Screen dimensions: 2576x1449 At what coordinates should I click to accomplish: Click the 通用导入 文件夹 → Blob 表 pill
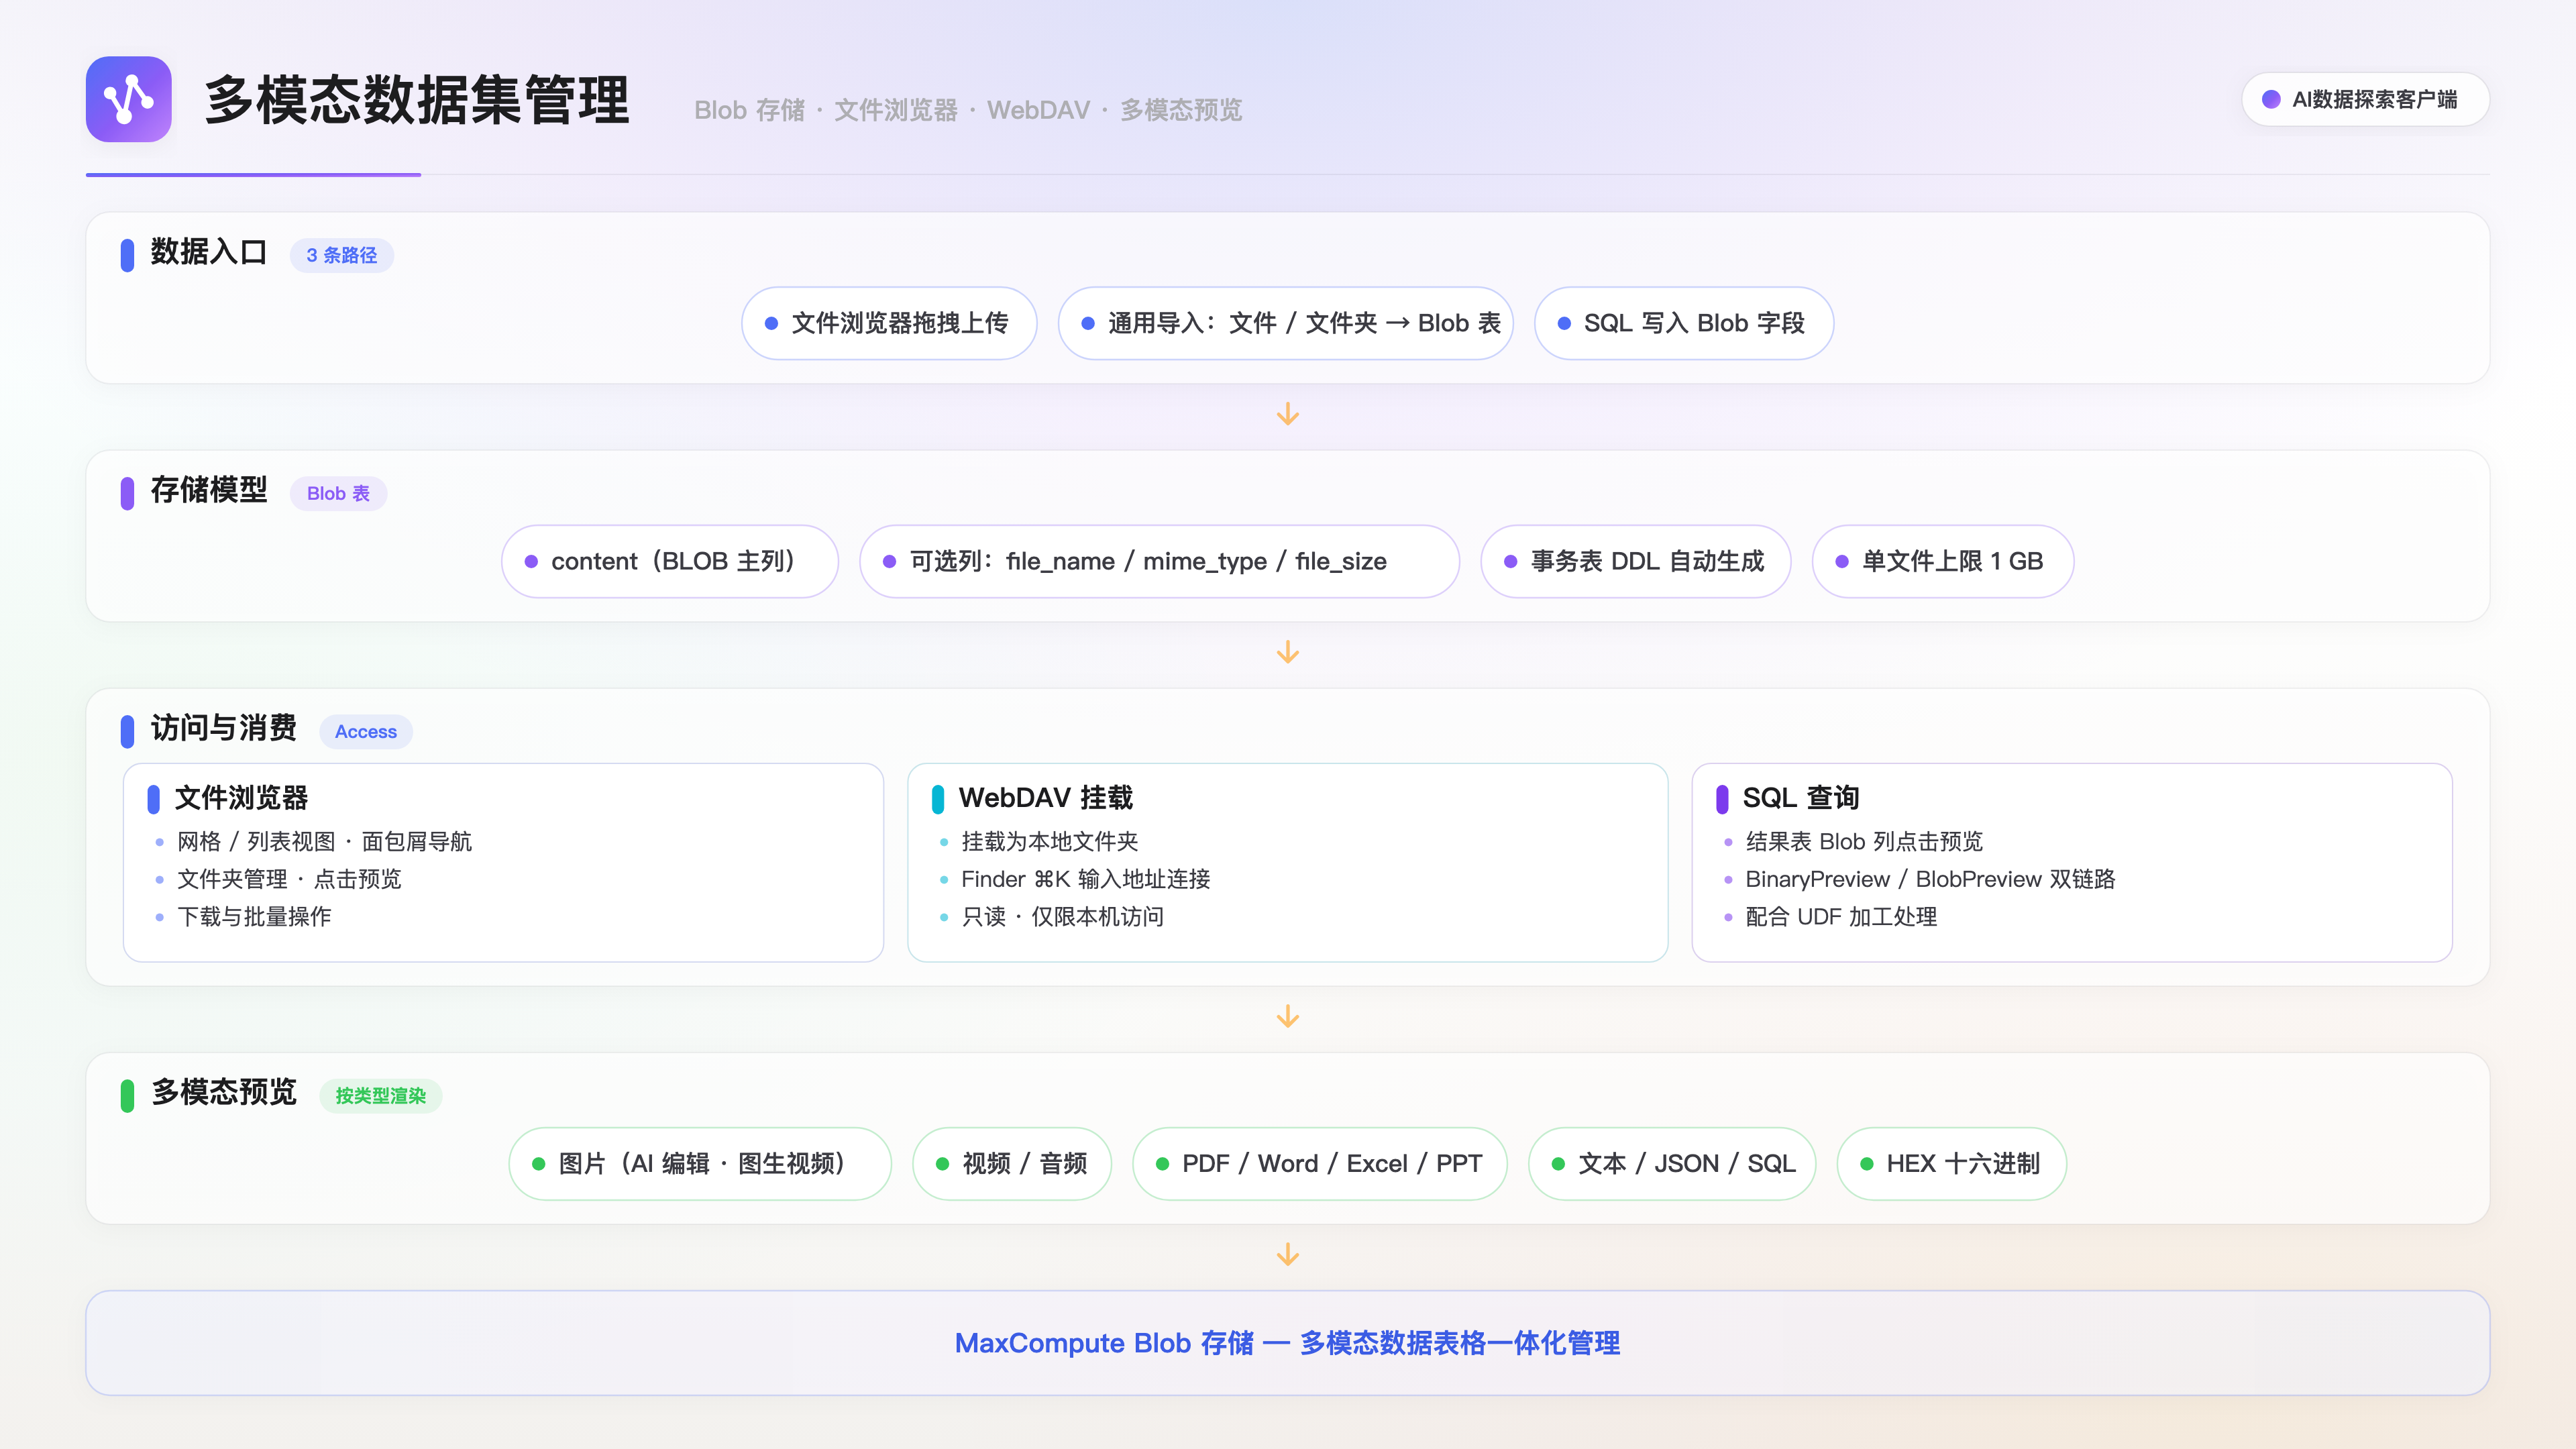click(1286, 323)
